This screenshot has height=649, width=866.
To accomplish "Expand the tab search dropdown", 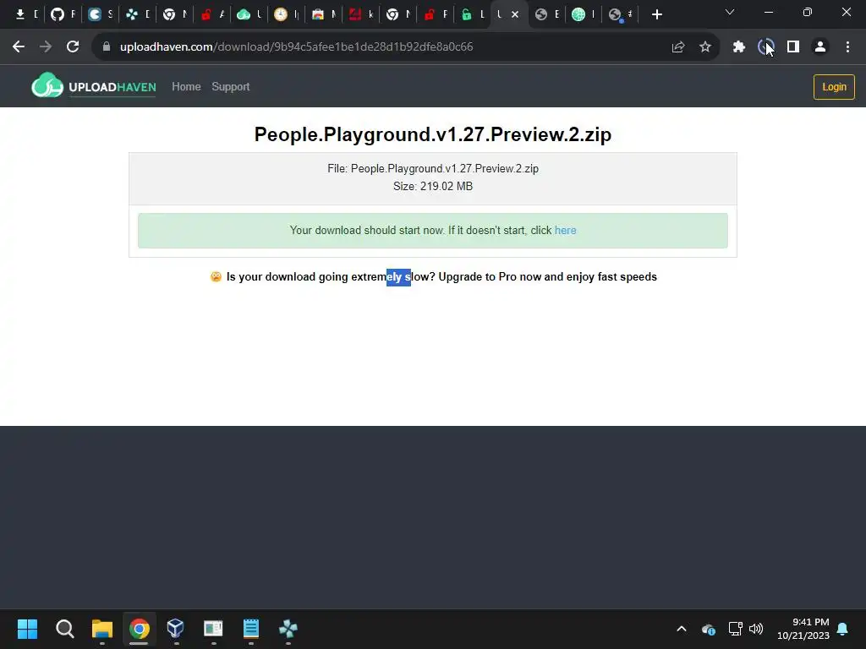I will (730, 12).
